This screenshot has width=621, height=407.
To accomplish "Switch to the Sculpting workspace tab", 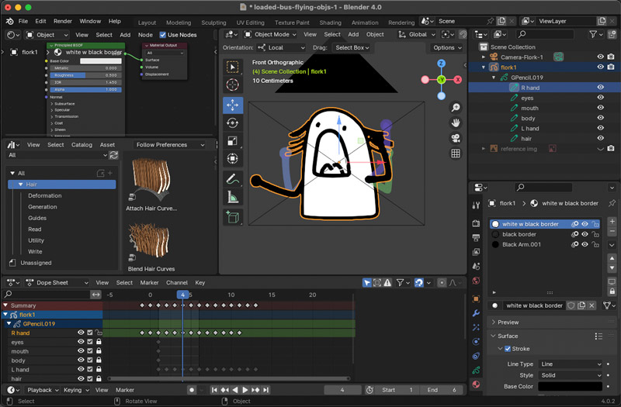I will (x=213, y=22).
